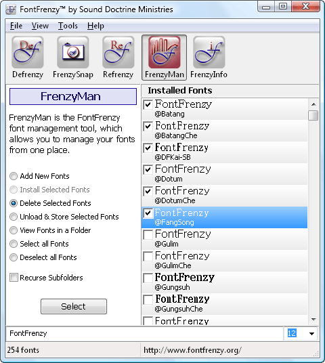Image resolution: width=325 pixels, height=363 pixels.
Task: Maximize the FontFrenzy window
Action: [x=283, y=7]
